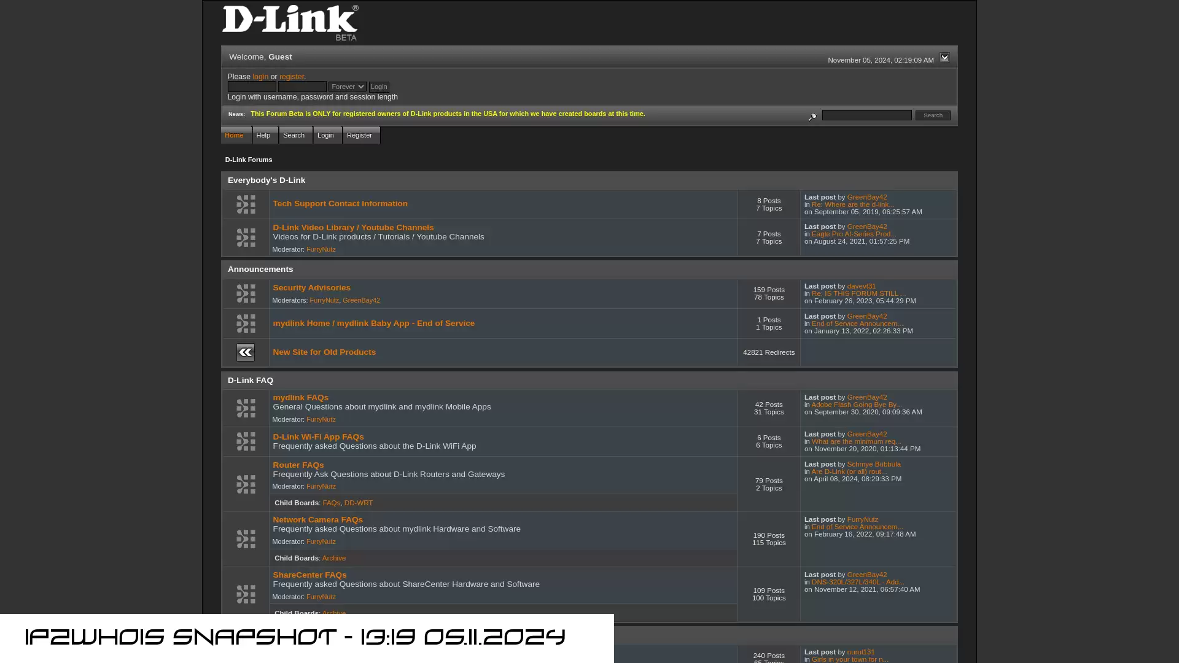Open last post DNS-320L/327L/340L - Add...
Viewport: 1179px width, 663px height.
pyautogui.click(x=858, y=582)
